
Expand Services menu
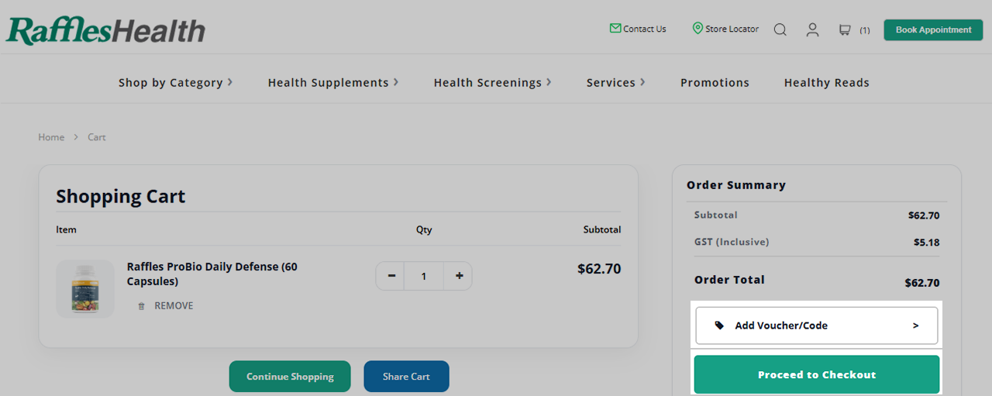(616, 82)
